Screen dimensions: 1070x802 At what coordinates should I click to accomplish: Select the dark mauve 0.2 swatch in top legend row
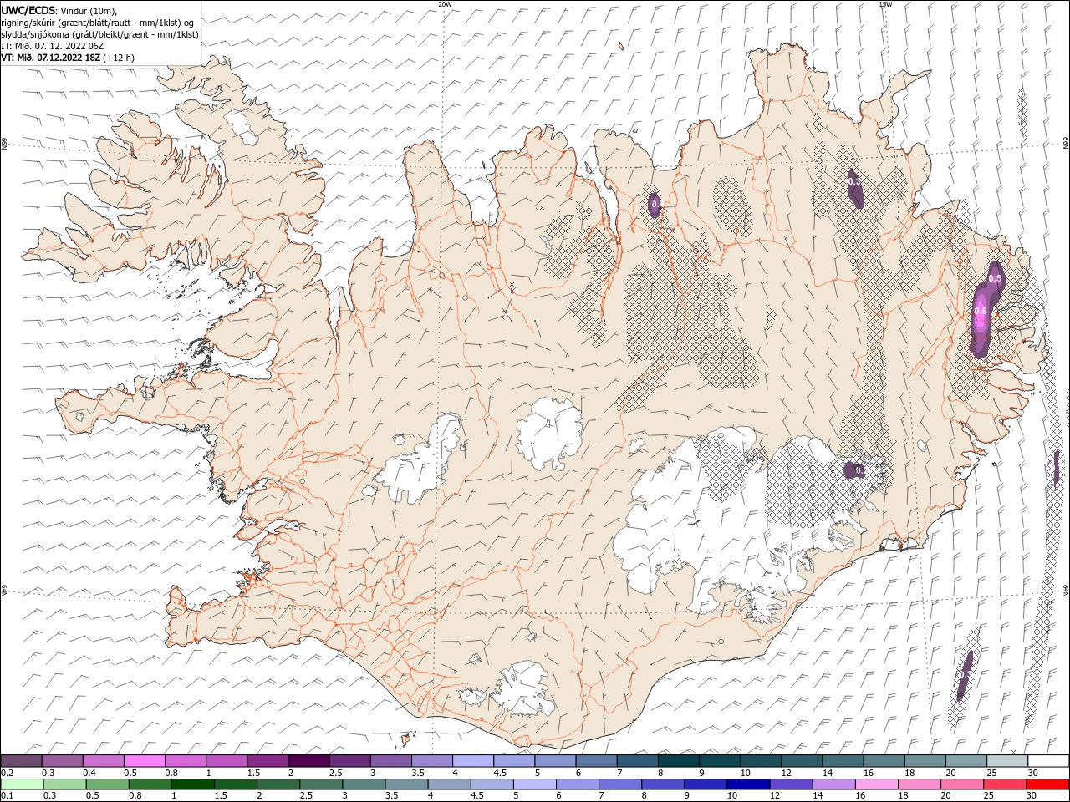click(x=22, y=761)
